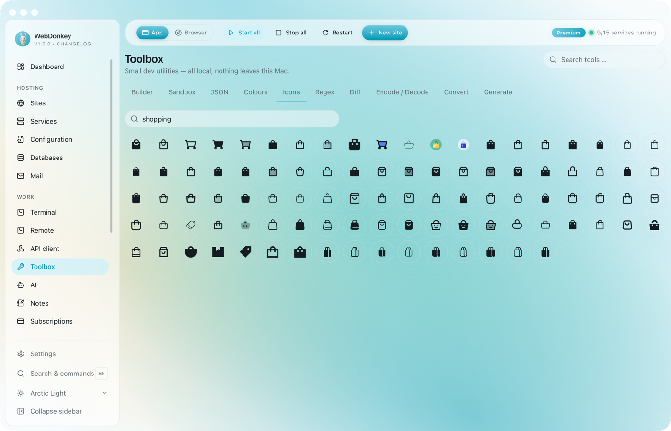Click the Start all button
671x431 pixels.
click(x=244, y=33)
